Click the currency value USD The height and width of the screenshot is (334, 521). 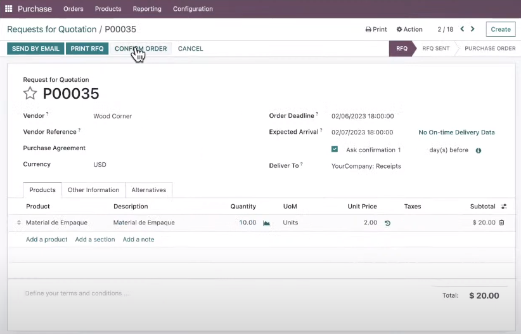pyautogui.click(x=100, y=165)
